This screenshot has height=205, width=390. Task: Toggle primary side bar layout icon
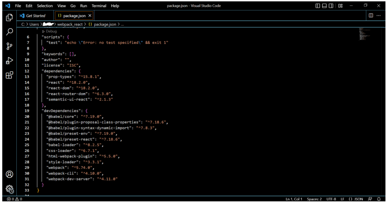(318, 6)
